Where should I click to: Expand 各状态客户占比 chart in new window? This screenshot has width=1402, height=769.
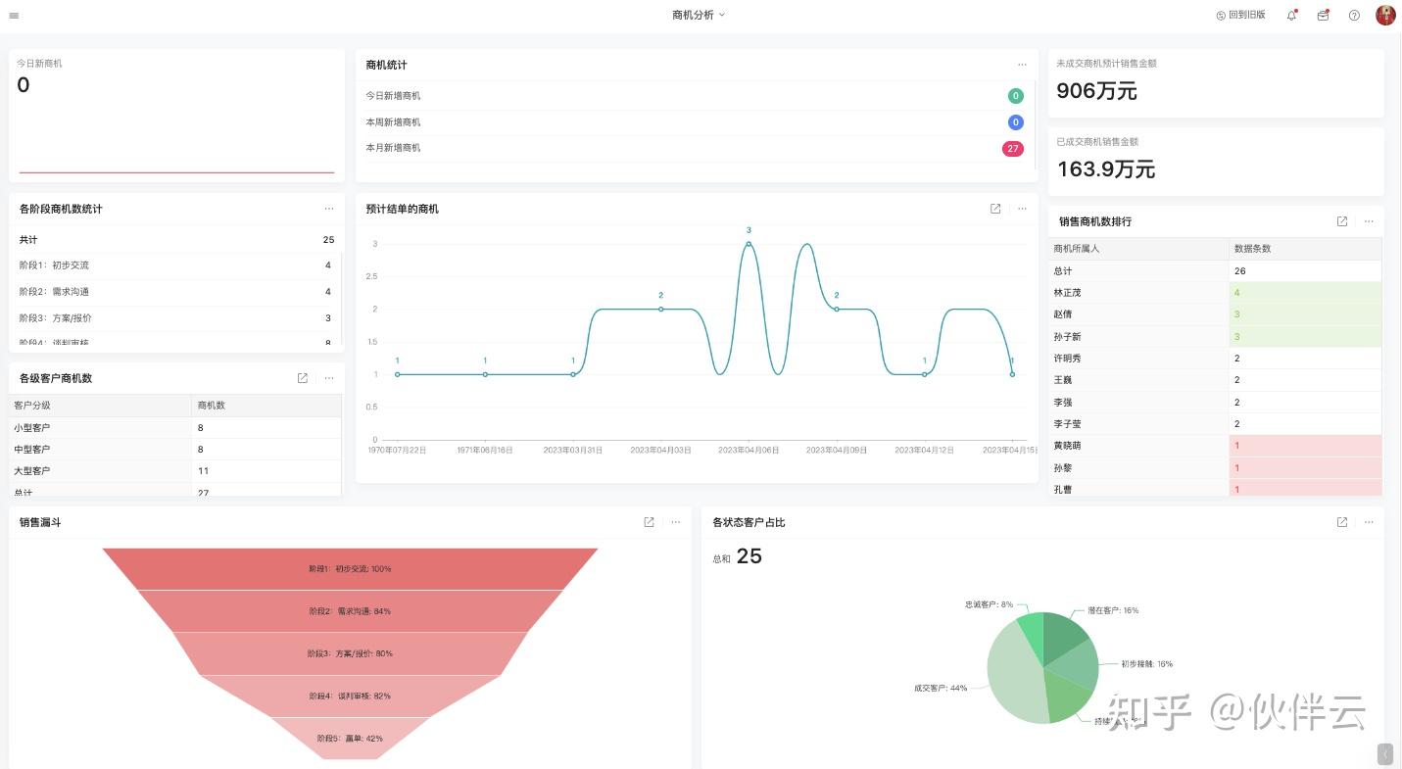(x=1342, y=522)
